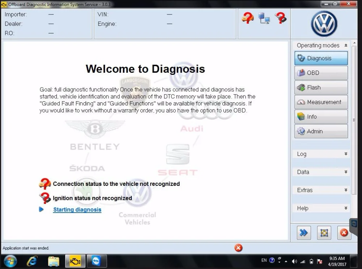The height and width of the screenshot is (269, 362).
Task: Open the Info mode
Action: [x=321, y=117]
